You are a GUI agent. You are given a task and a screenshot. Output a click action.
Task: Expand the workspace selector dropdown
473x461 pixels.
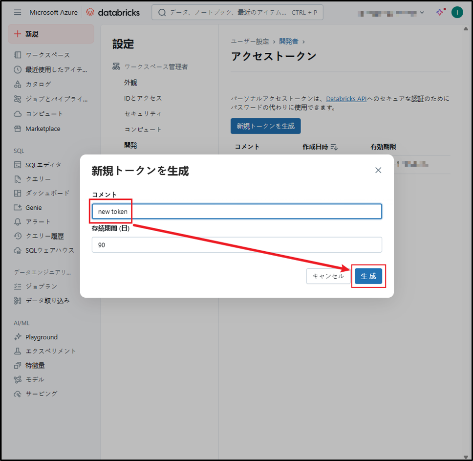pyautogui.click(x=422, y=12)
